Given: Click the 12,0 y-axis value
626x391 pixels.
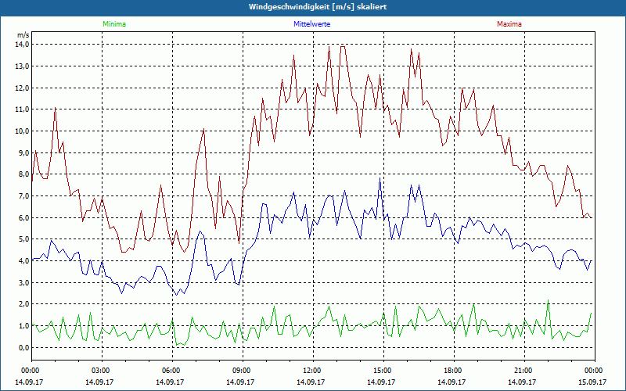Looking at the screenshot, I should pos(23,88).
